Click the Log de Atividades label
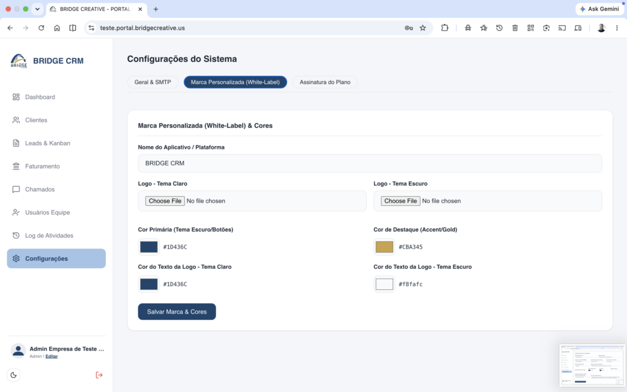This screenshot has height=392, width=627. [49, 235]
